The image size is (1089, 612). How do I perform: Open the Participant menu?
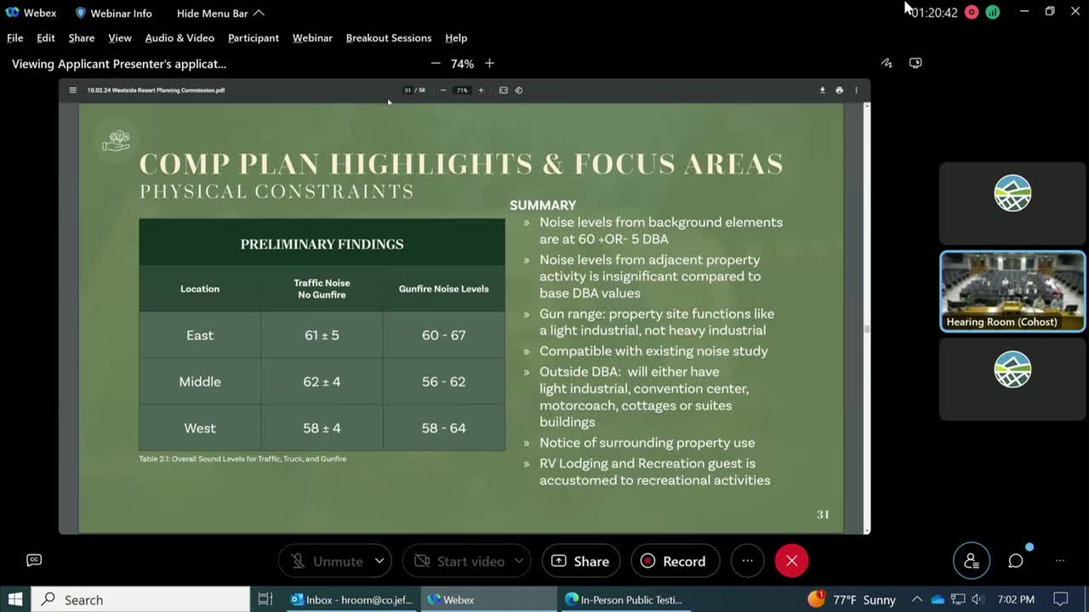tap(253, 37)
